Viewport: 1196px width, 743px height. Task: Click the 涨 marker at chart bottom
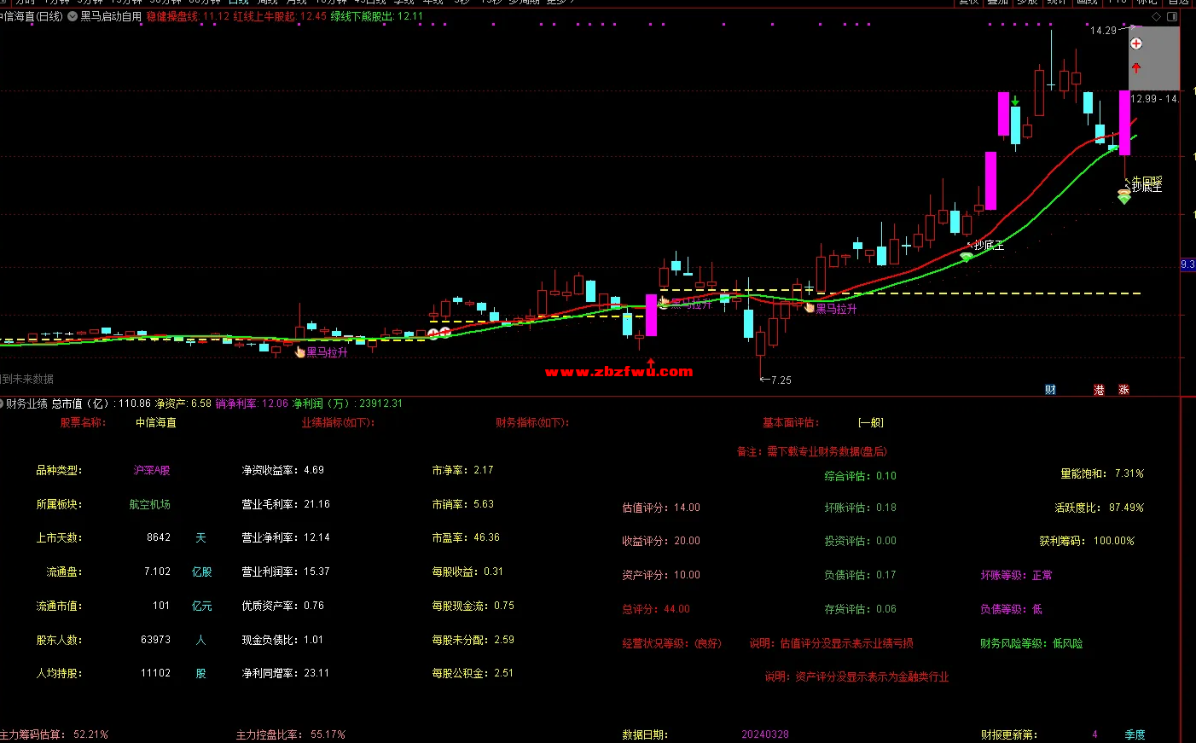(1123, 390)
